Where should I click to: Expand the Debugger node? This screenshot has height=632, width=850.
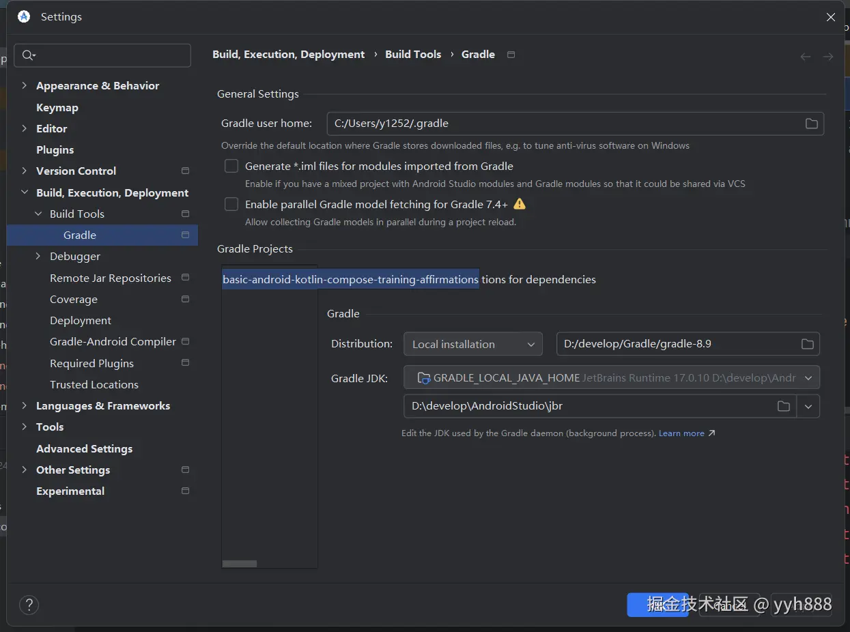coord(38,256)
